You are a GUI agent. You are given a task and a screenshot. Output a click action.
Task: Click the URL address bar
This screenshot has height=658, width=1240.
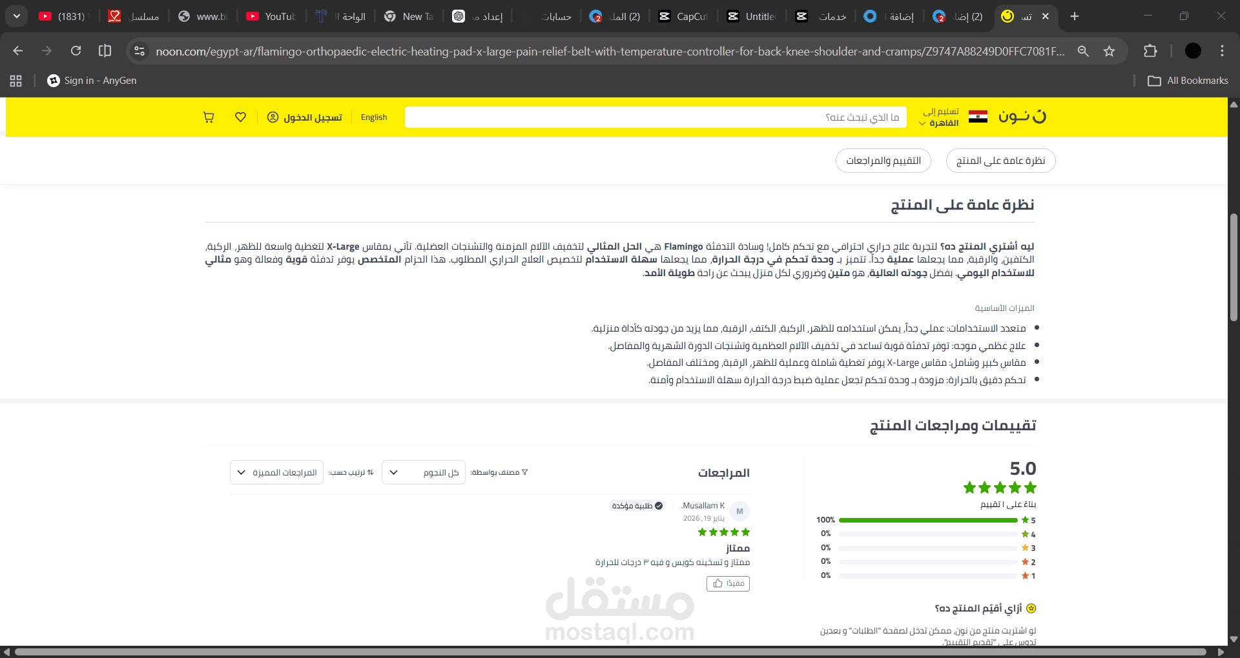[610, 51]
